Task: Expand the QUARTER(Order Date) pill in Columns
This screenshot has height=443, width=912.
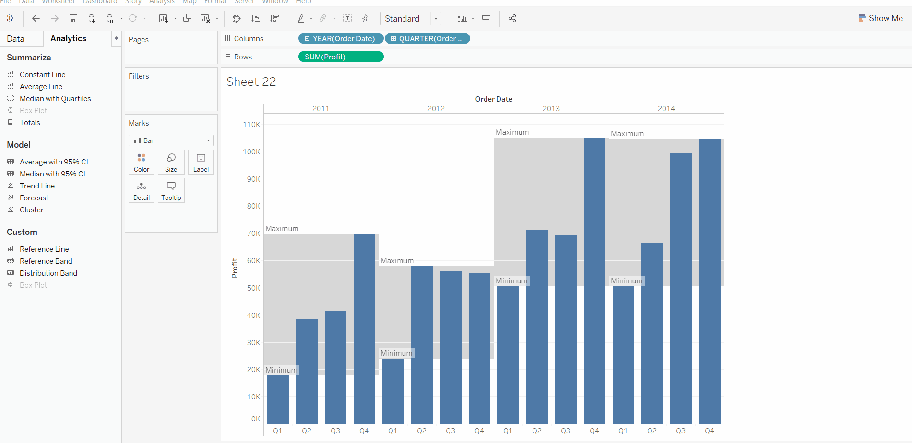Action: (394, 39)
